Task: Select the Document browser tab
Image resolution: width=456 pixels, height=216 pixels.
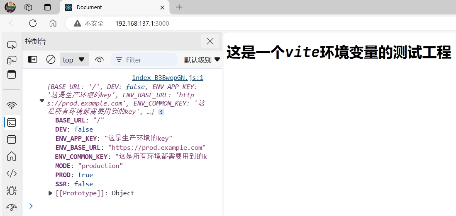Action: point(113,7)
